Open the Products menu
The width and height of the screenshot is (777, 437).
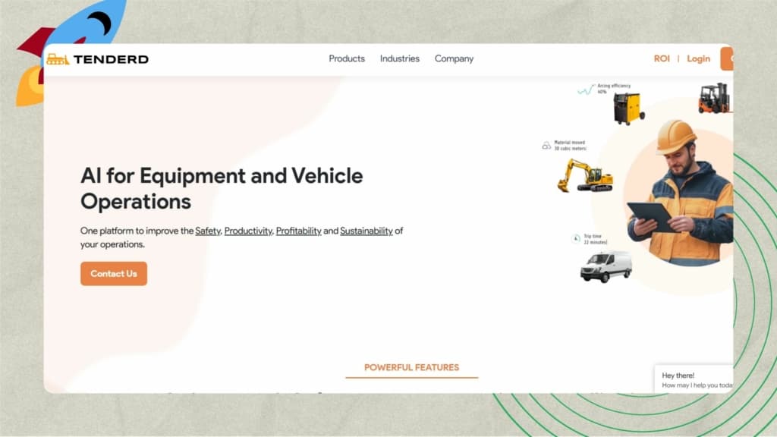347,58
